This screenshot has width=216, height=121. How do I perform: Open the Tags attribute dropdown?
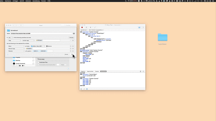click(14, 41)
